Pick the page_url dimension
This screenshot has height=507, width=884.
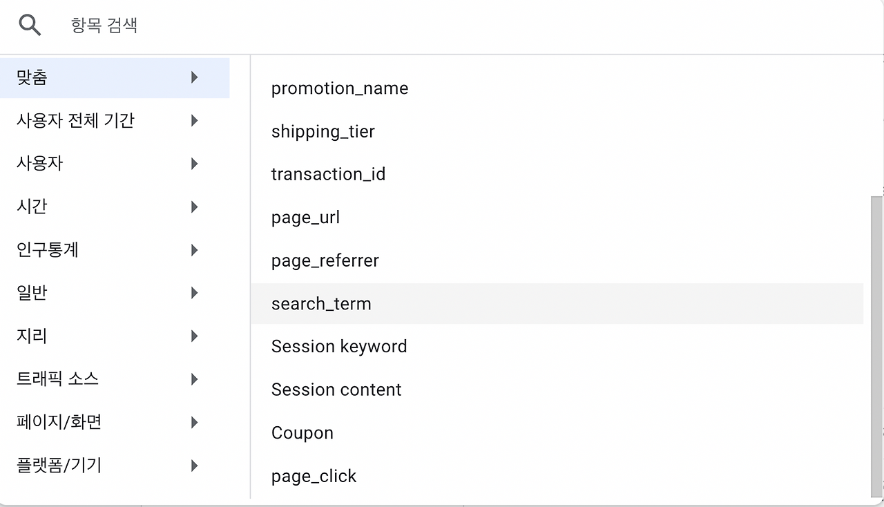pyautogui.click(x=305, y=218)
